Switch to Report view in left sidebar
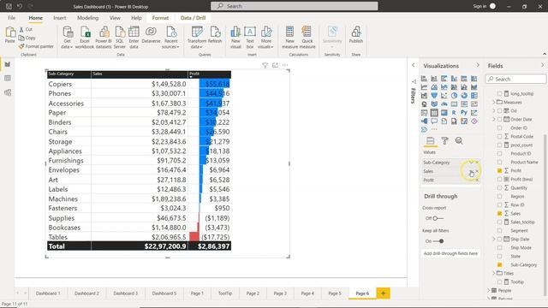 point(8,64)
